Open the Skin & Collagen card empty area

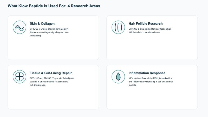tap(53, 48)
